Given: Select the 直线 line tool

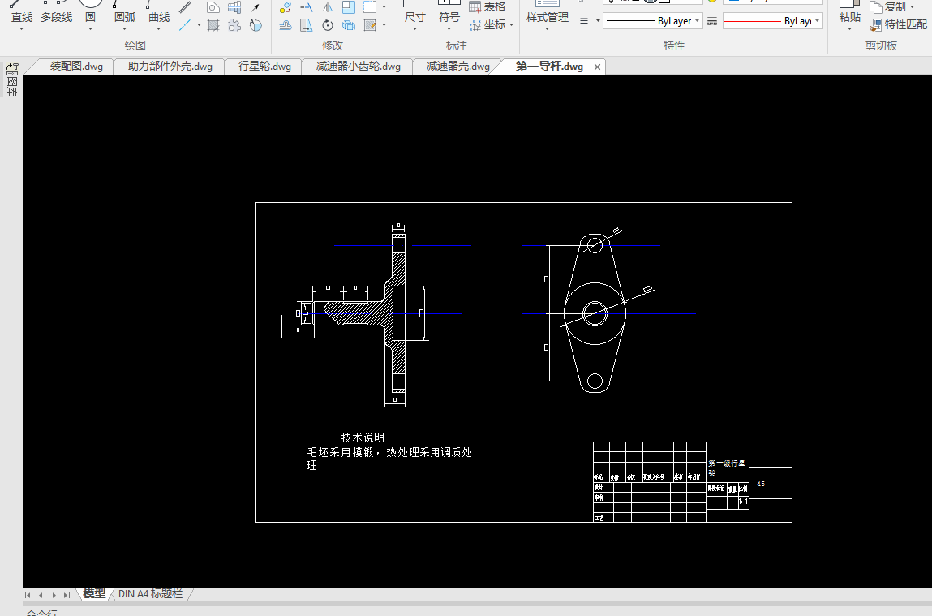Looking at the screenshot, I should point(22,13).
